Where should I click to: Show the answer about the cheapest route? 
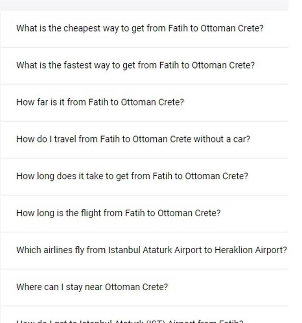(x=140, y=28)
